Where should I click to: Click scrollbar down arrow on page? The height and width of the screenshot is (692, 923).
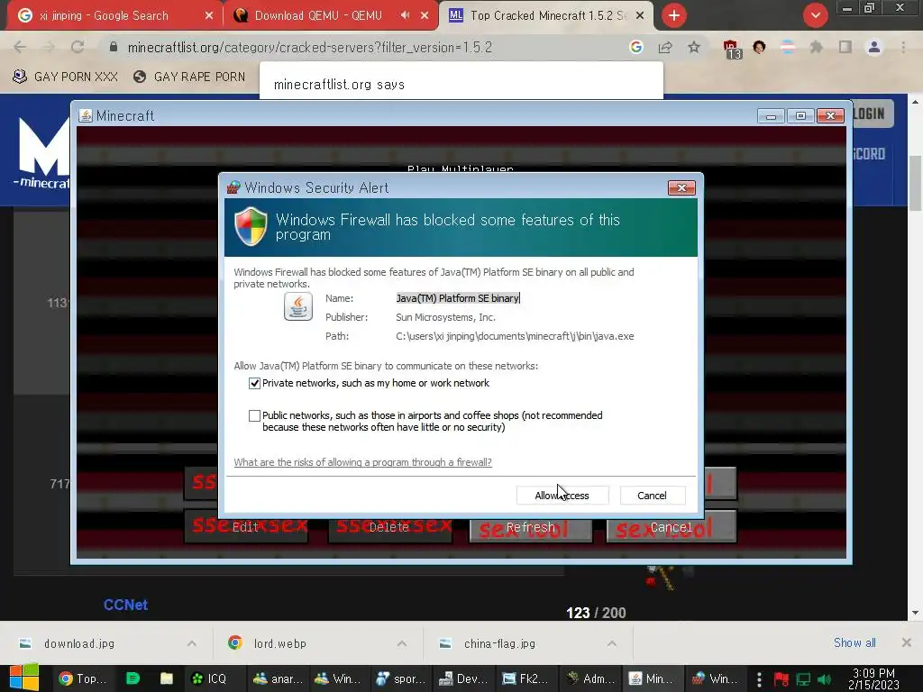coord(915,613)
